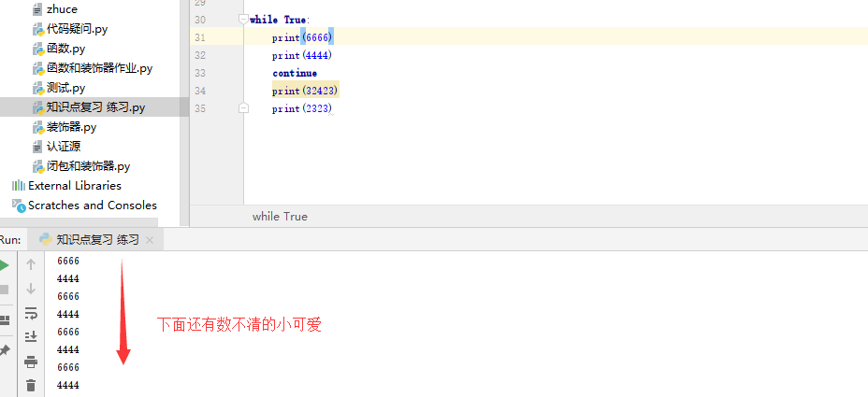Stop the running process square icon
Image resolution: width=868 pixels, height=397 pixels.
pyautogui.click(x=4, y=290)
